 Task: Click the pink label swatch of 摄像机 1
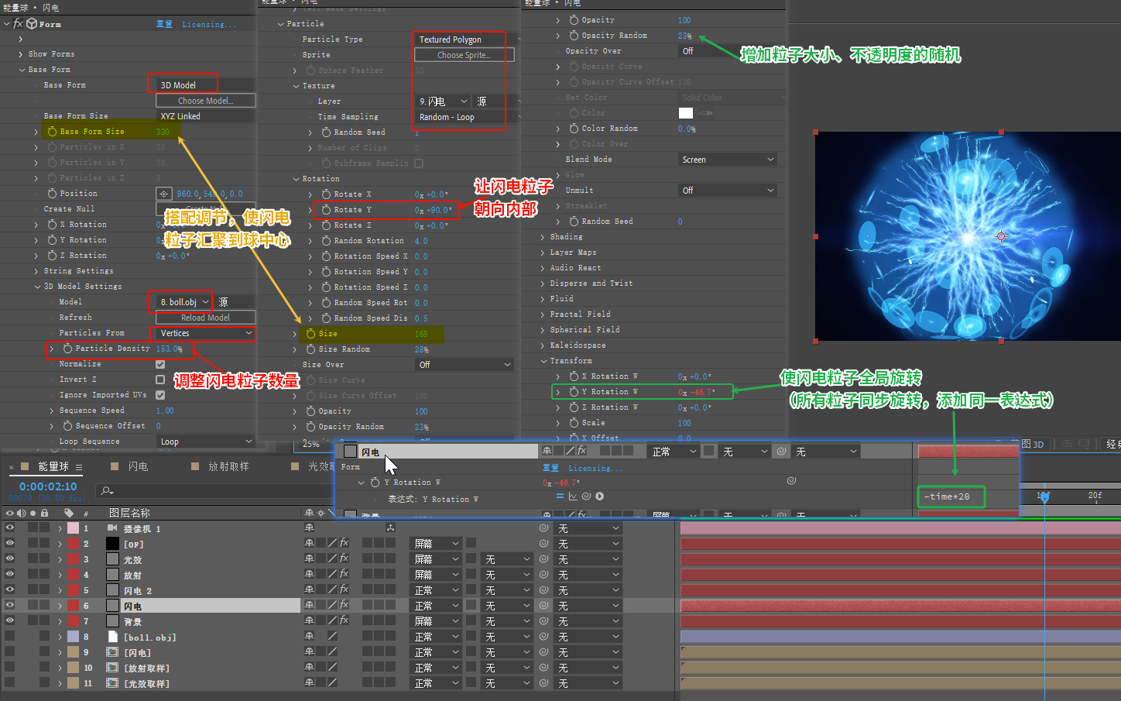(73, 528)
